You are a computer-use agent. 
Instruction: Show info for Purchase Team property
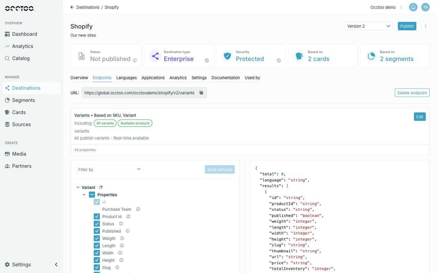tap(138, 209)
